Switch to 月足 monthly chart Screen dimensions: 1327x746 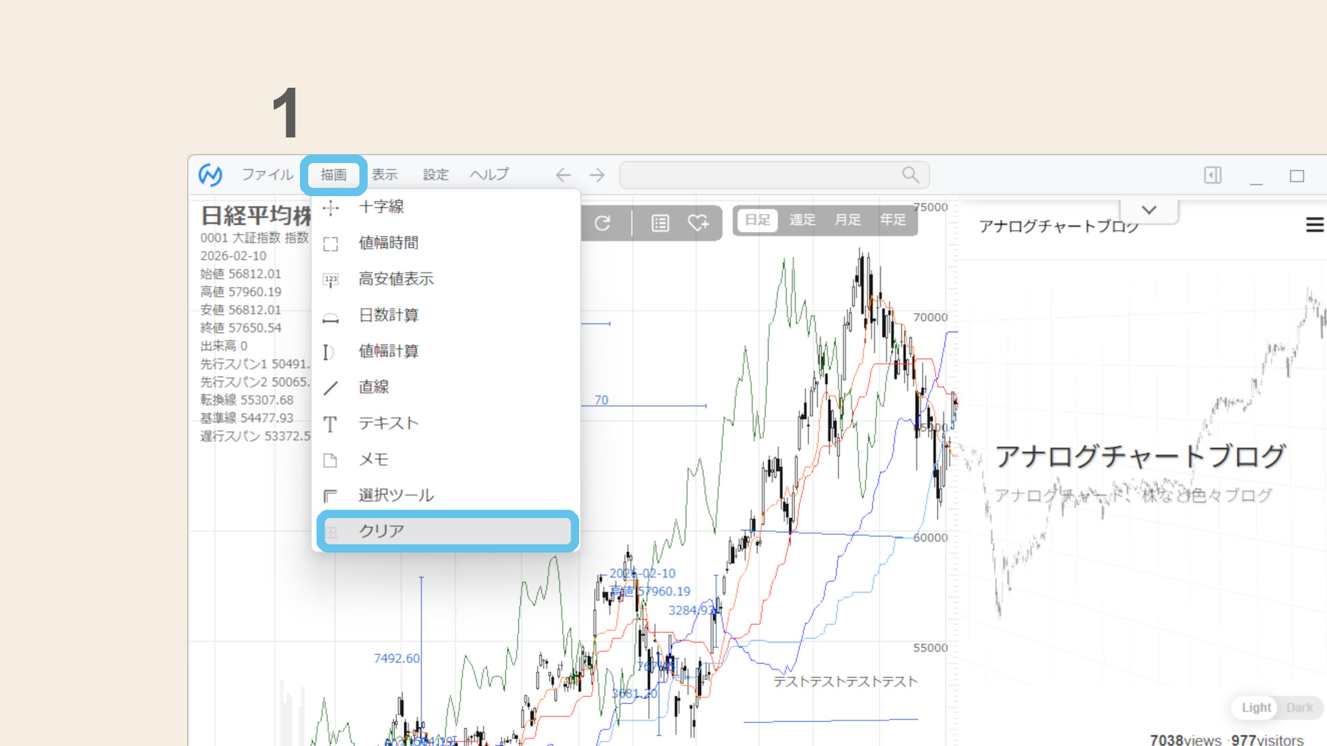pyautogui.click(x=847, y=220)
